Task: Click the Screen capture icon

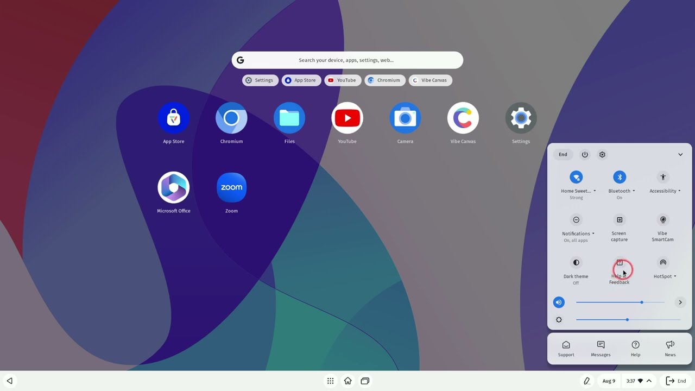Action: point(620,220)
